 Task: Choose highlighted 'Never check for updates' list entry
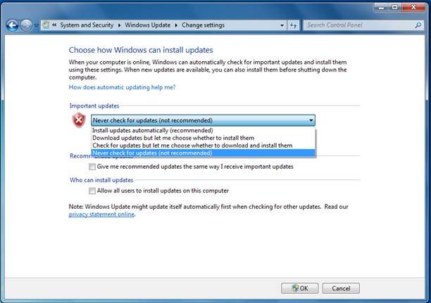coord(203,153)
